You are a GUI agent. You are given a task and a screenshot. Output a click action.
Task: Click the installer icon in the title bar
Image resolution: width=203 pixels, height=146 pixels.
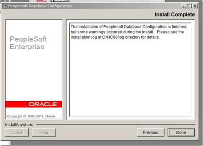(x=5, y=6)
